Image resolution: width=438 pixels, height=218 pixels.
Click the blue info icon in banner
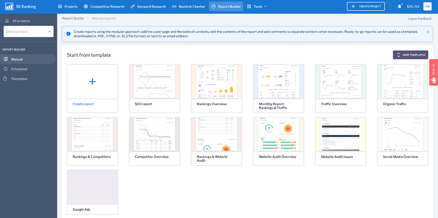[68, 34]
